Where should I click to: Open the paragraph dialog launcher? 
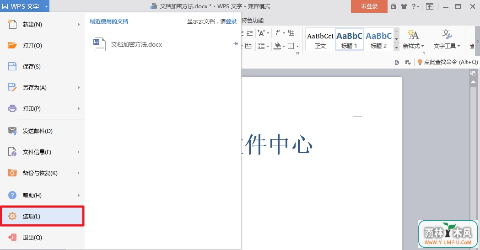297,53
